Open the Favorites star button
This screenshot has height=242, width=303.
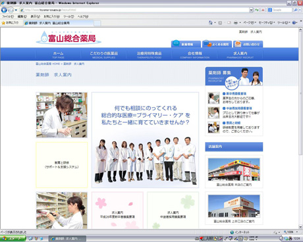(10, 22)
